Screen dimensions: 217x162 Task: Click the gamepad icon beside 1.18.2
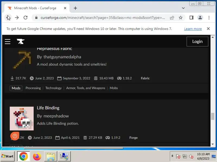coord(119,78)
